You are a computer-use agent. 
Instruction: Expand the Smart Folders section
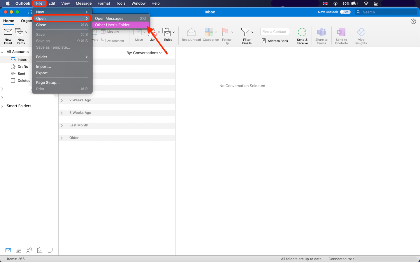[2, 106]
